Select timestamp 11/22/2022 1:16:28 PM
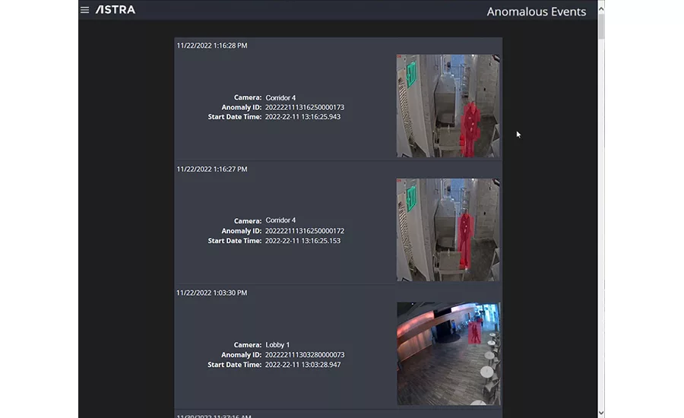 pos(212,46)
